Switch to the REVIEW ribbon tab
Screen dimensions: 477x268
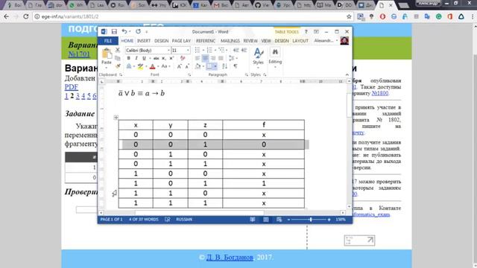pyautogui.click(x=250, y=41)
